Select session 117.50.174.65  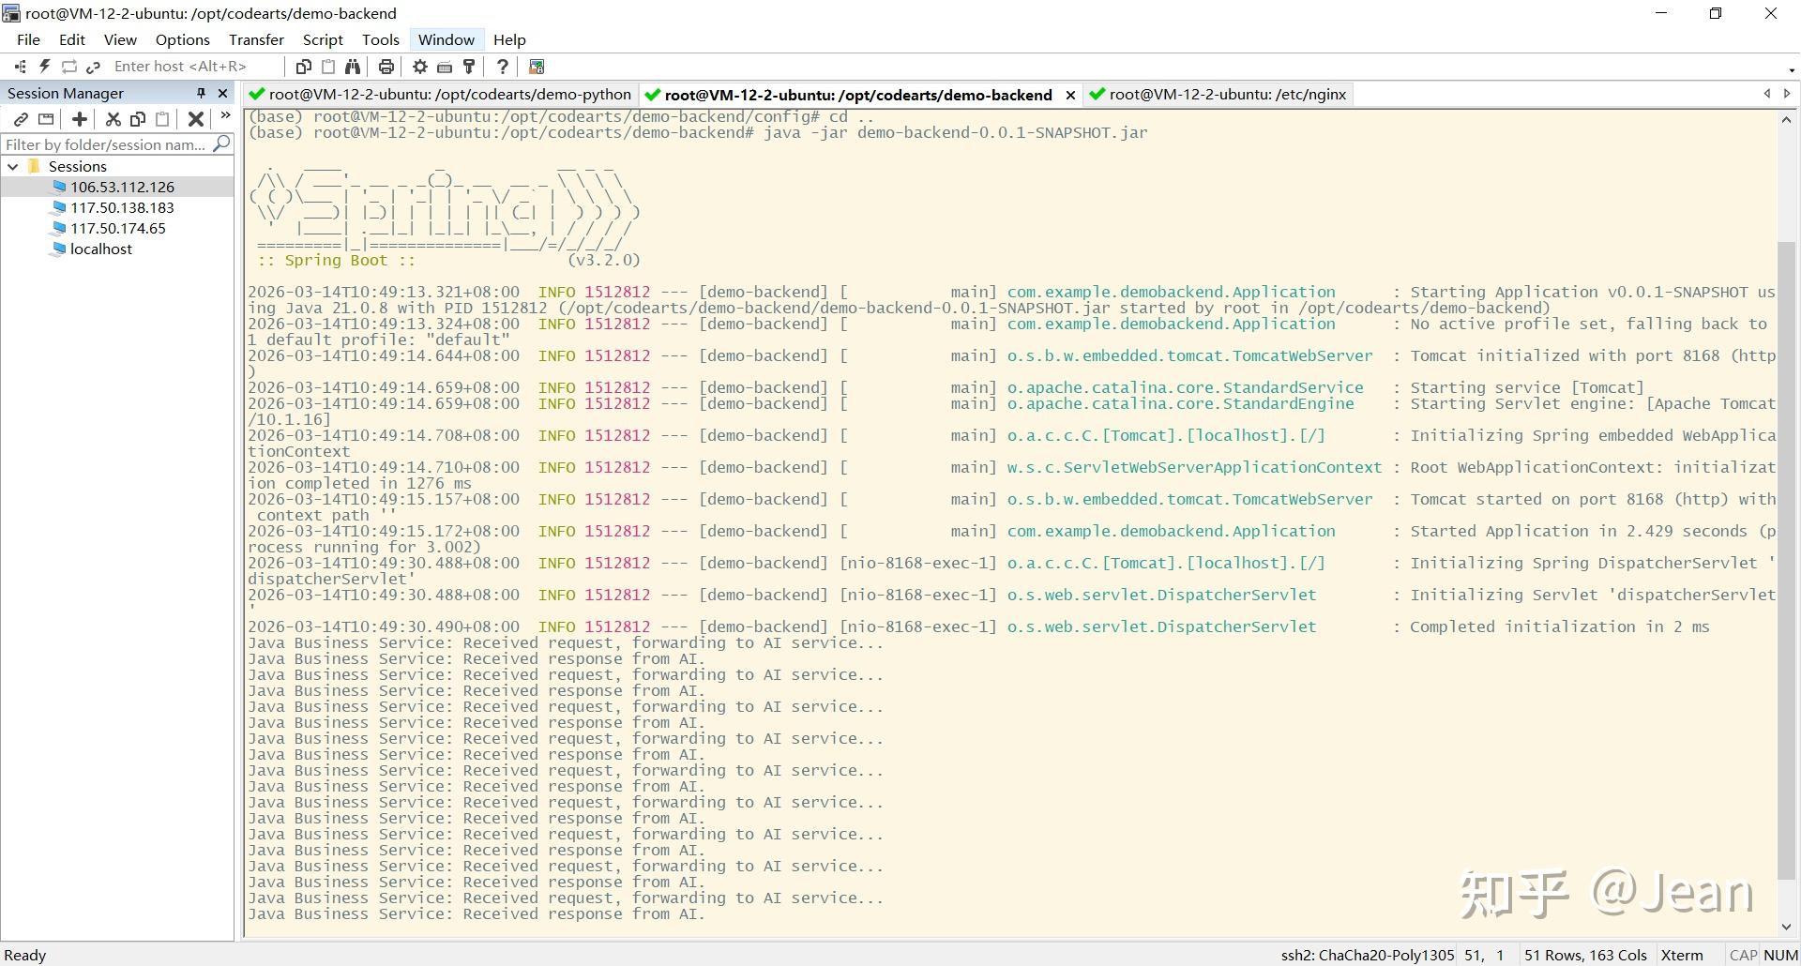point(117,228)
